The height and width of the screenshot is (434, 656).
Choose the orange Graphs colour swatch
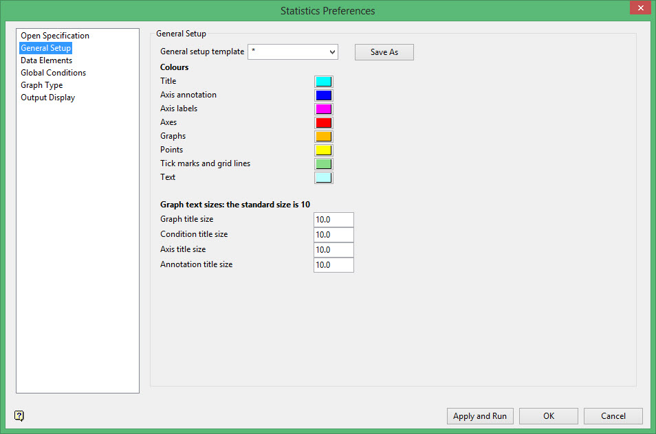click(x=323, y=137)
